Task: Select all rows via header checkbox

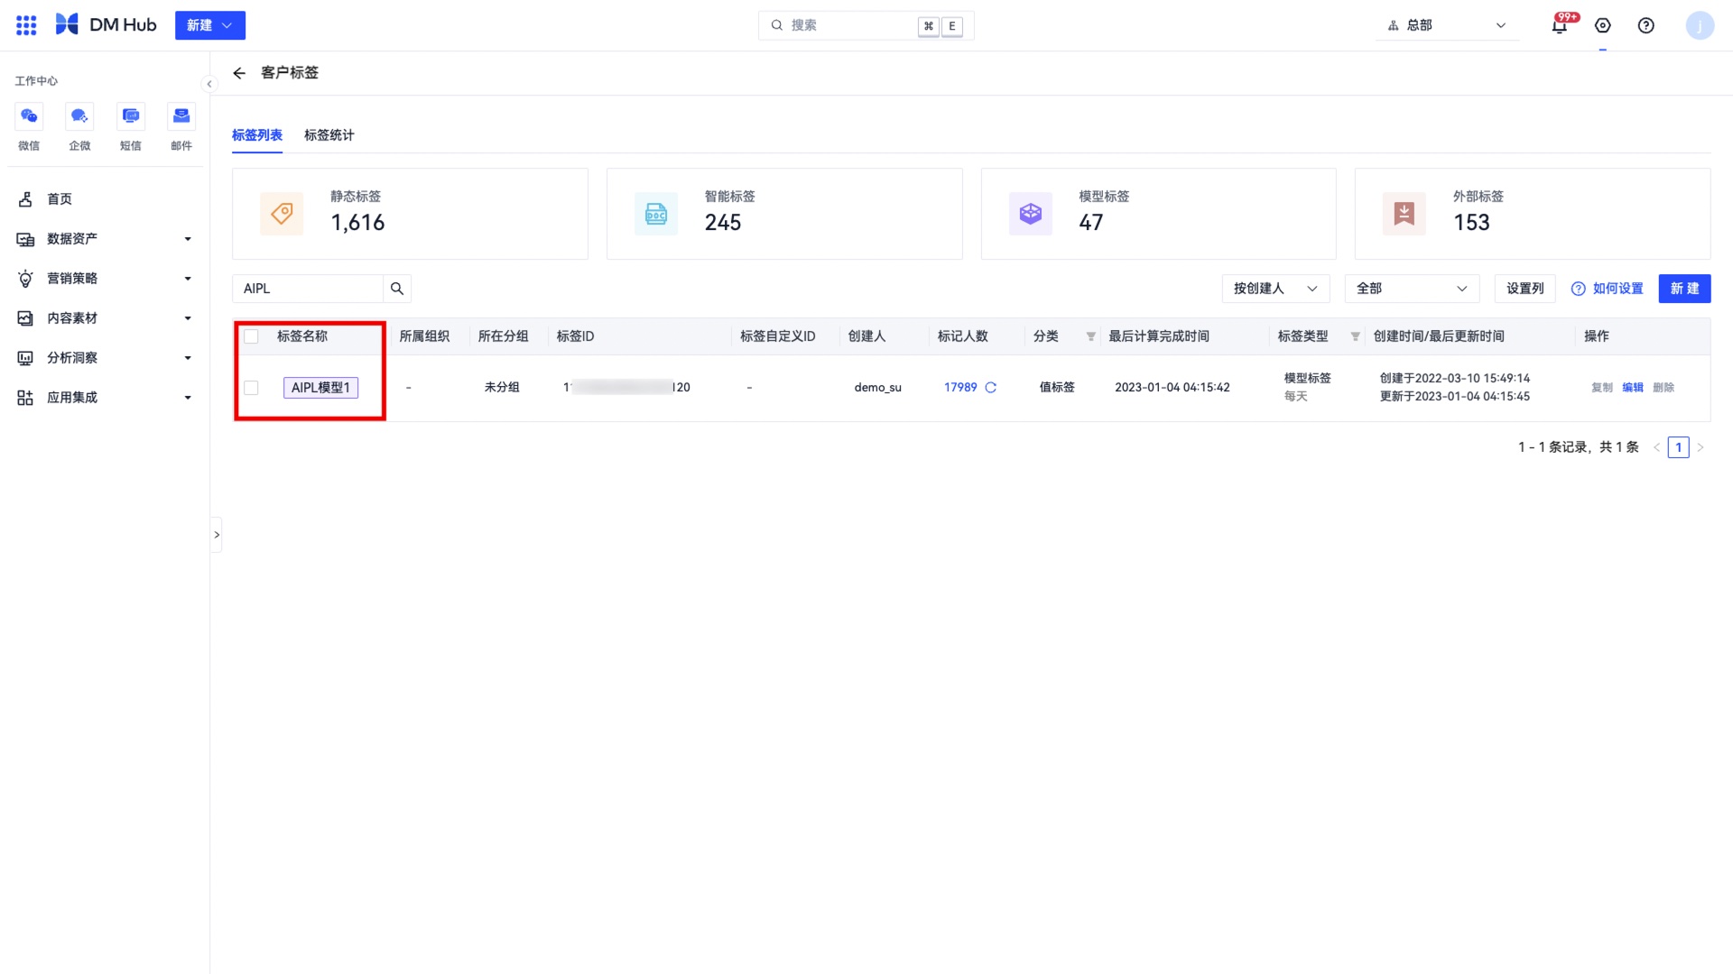Action: point(252,336)
